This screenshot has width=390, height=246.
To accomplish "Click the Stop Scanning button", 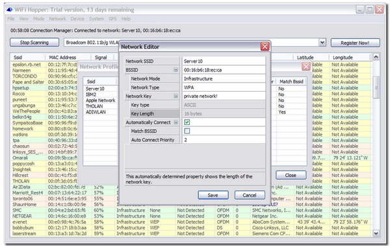I will [34, 42].
